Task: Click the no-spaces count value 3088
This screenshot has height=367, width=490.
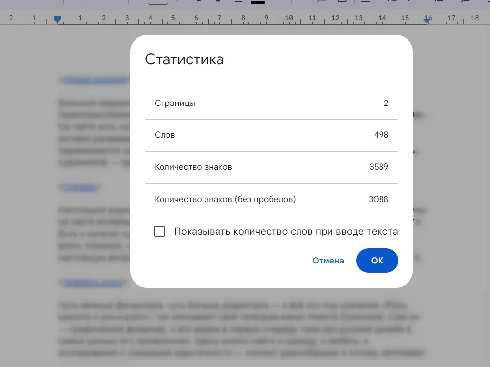Action: coord(378,199)
